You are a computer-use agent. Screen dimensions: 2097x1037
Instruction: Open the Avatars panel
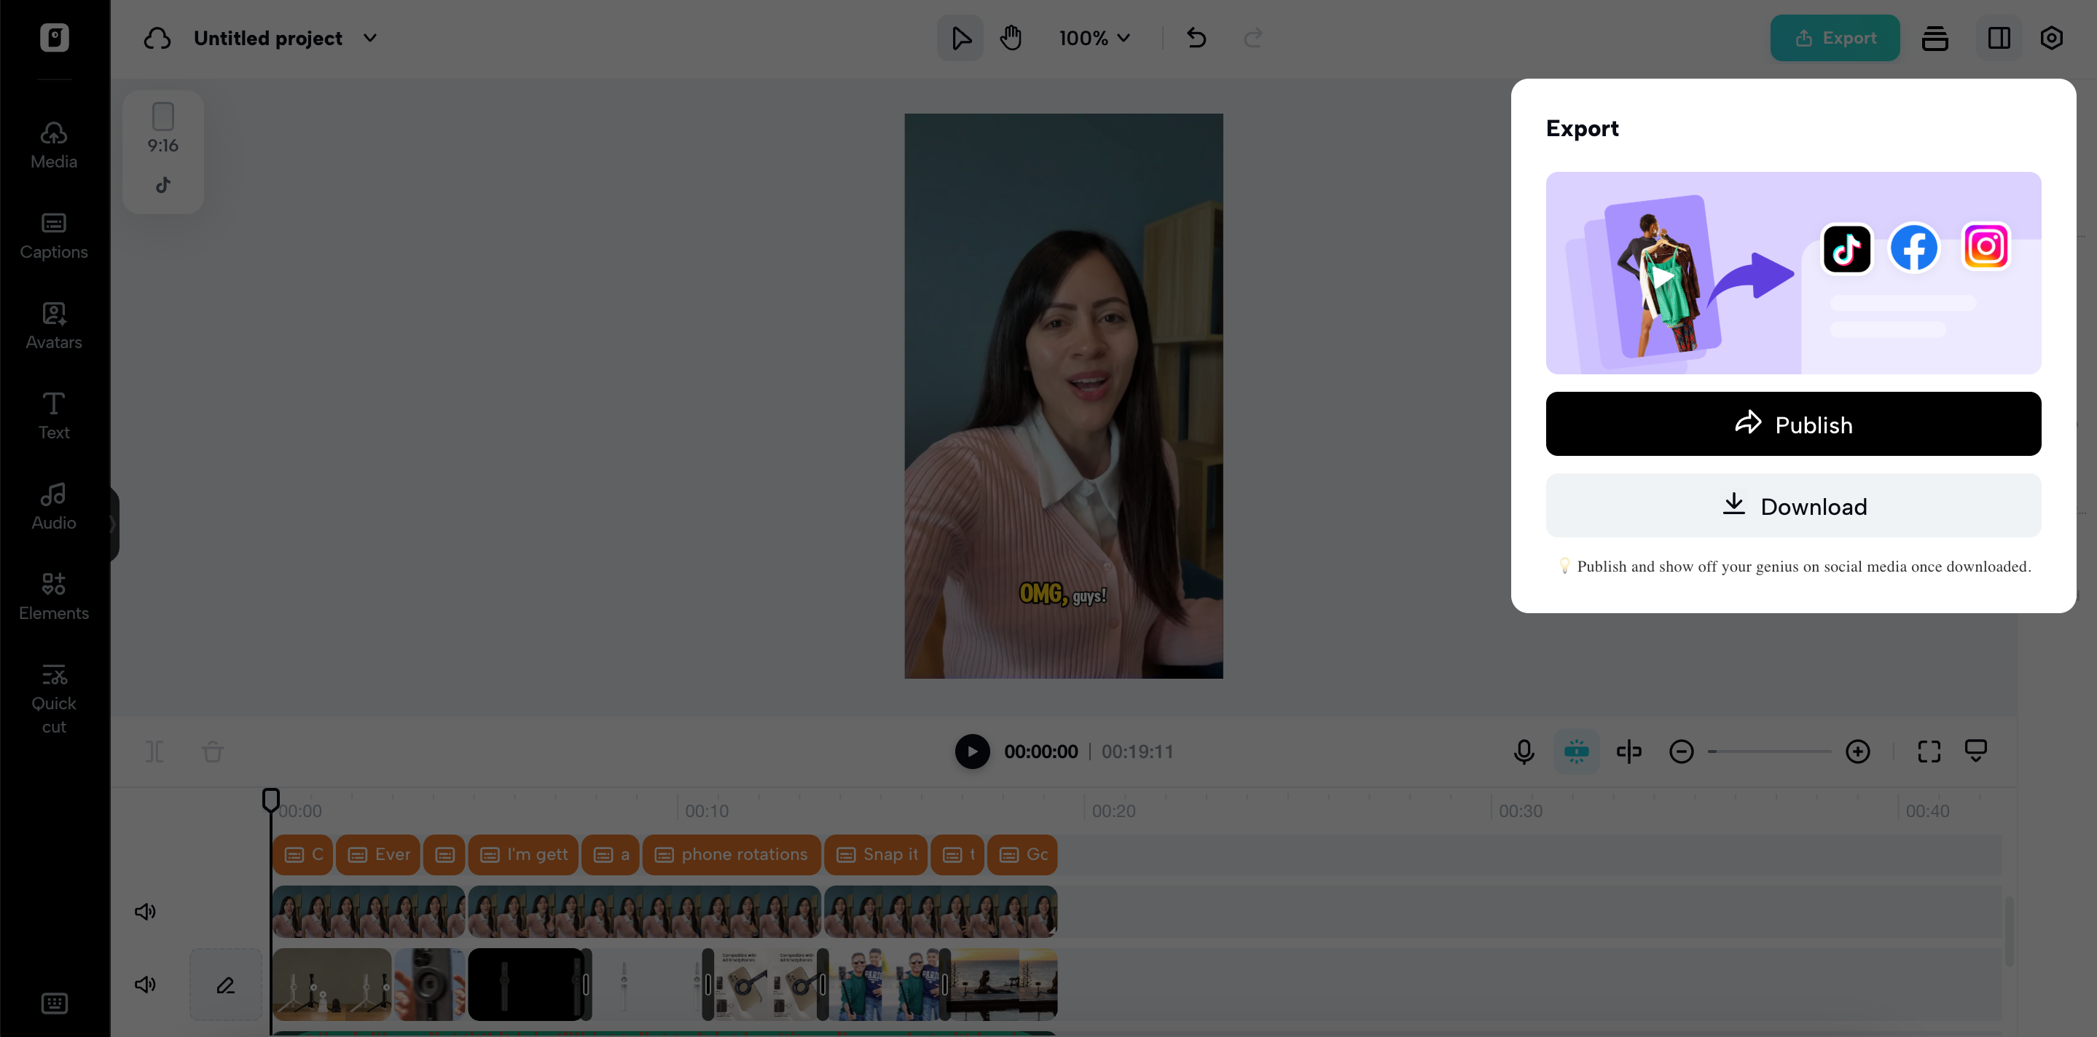click(x=54, y=326)
